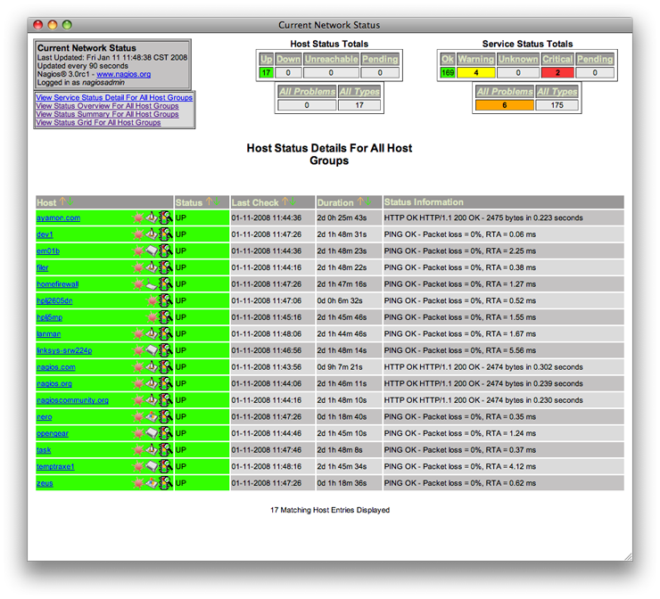Click the Critical service status header

click(x=557, y=60)
